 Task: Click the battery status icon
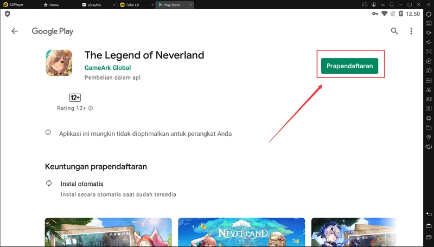pos(401,14)
